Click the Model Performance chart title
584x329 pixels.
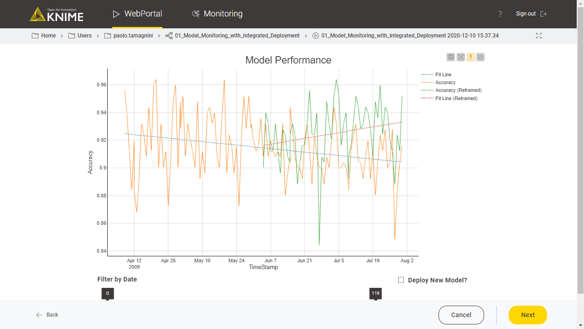pos(288,60)
